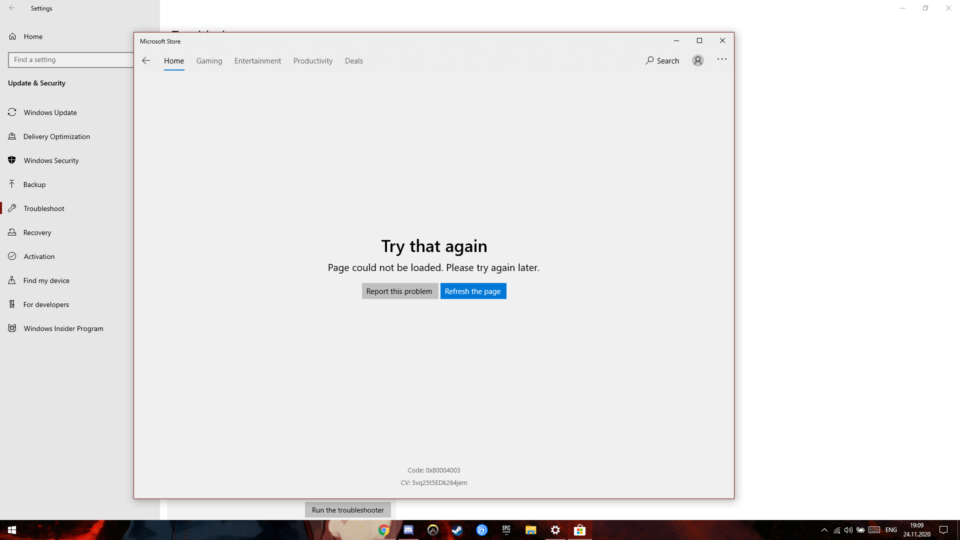The width and height of the screenshot is (960, 540).
Task: Expand the Windows Insider Program section
Action: [x=63, y=327]
